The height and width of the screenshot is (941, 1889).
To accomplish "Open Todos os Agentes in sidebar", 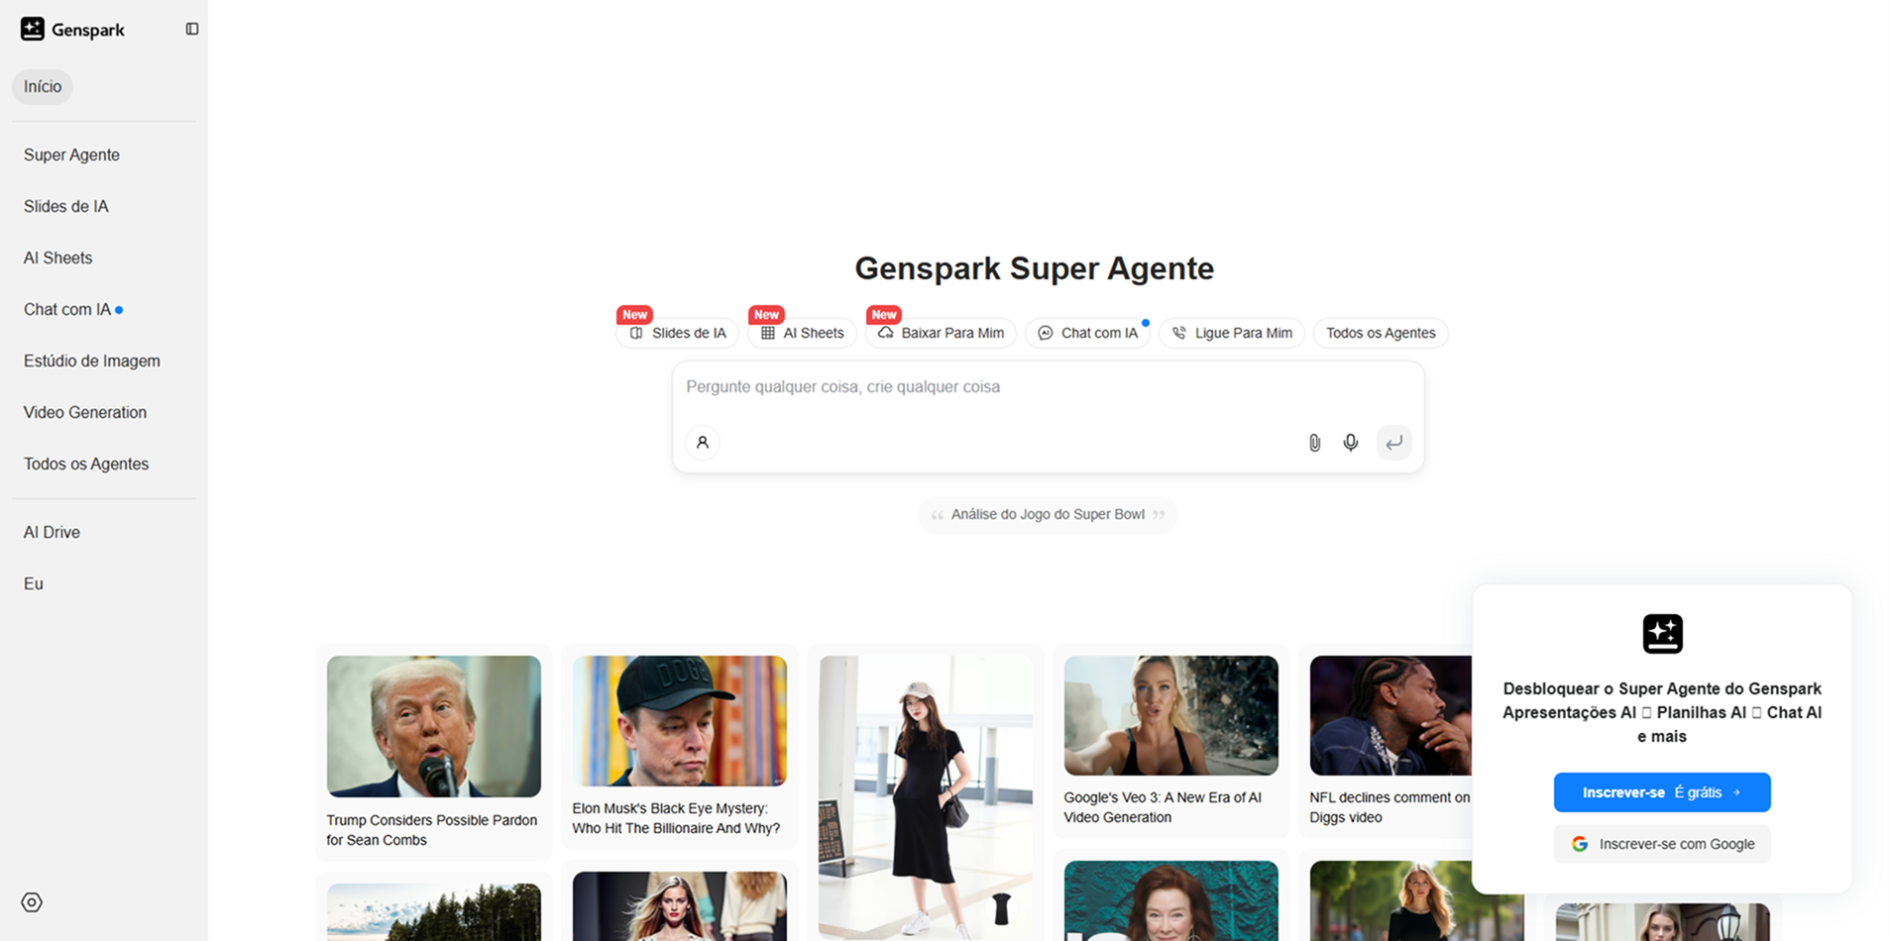I will pos(86,464).
